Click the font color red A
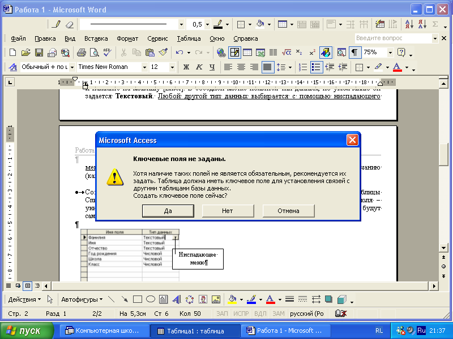 pyautogui.click(x=398, y=67)
